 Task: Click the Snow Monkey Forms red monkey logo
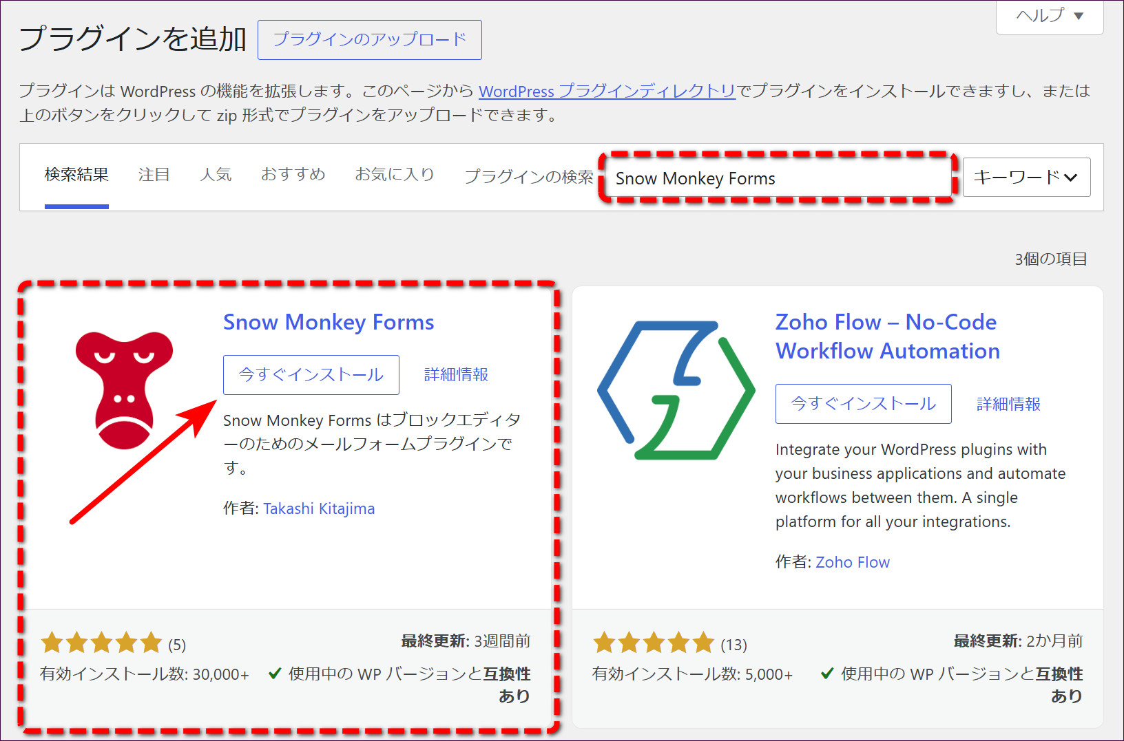124,390
